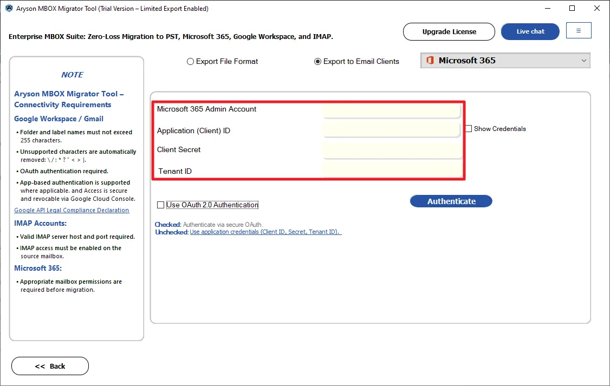The height and width of the screenshot is (386, 610).
Task: Click 'OAuth authentication required.' note line
Action: tap(64, 171)
